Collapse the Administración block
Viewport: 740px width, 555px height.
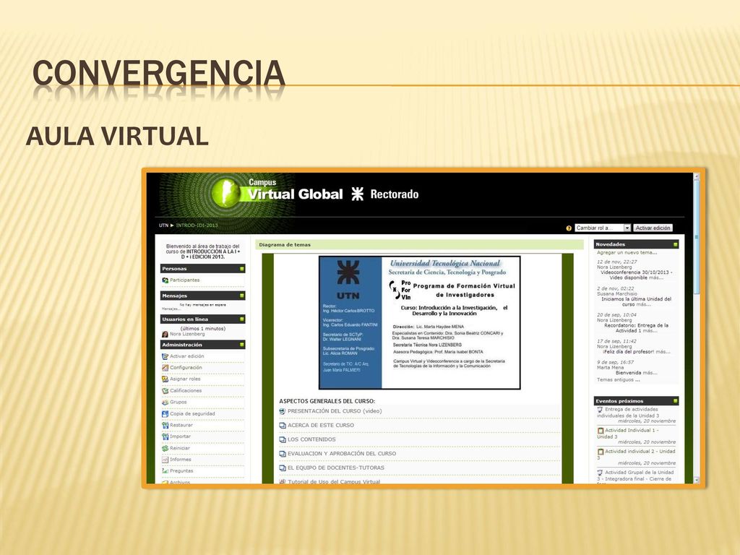(x=242, y=345)
